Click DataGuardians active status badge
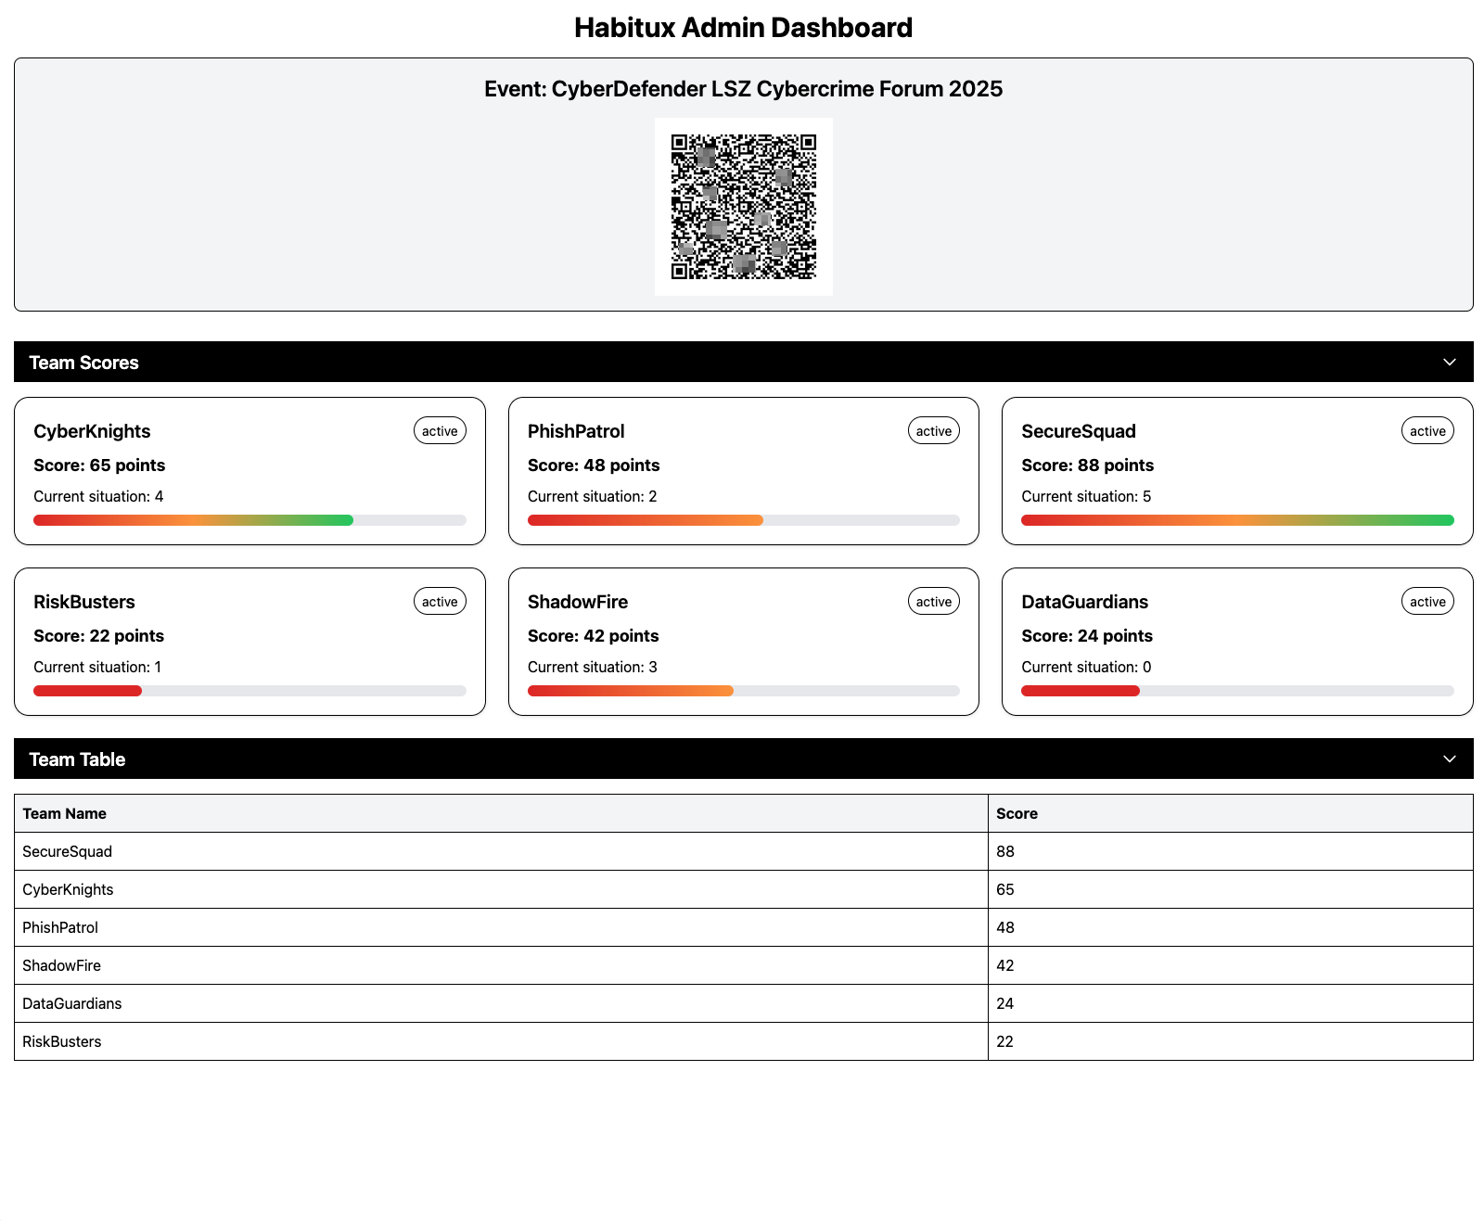The width and height of the screenshot is (1484, 1224). point(1427,602)
